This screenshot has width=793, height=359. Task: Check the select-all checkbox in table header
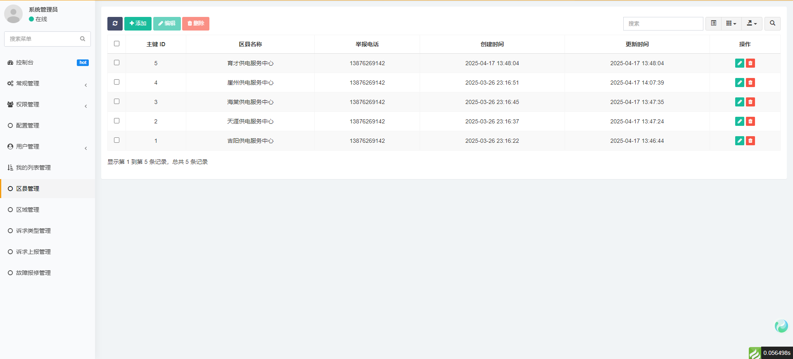point(116,44)
